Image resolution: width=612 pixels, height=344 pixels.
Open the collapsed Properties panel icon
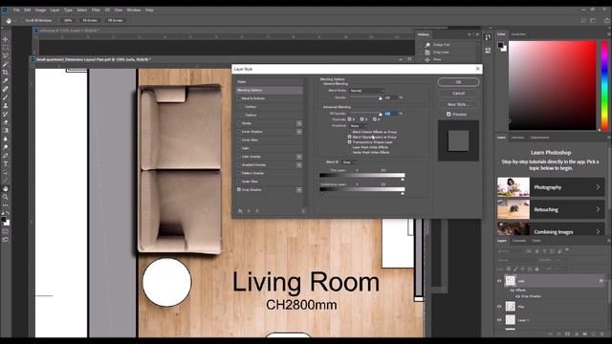[x=488, y=51]
